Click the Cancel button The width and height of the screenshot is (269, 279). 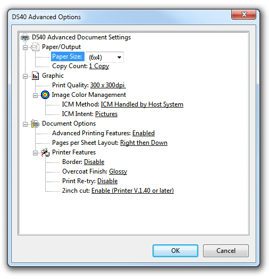pyautogui.click(x=226, y=251)
